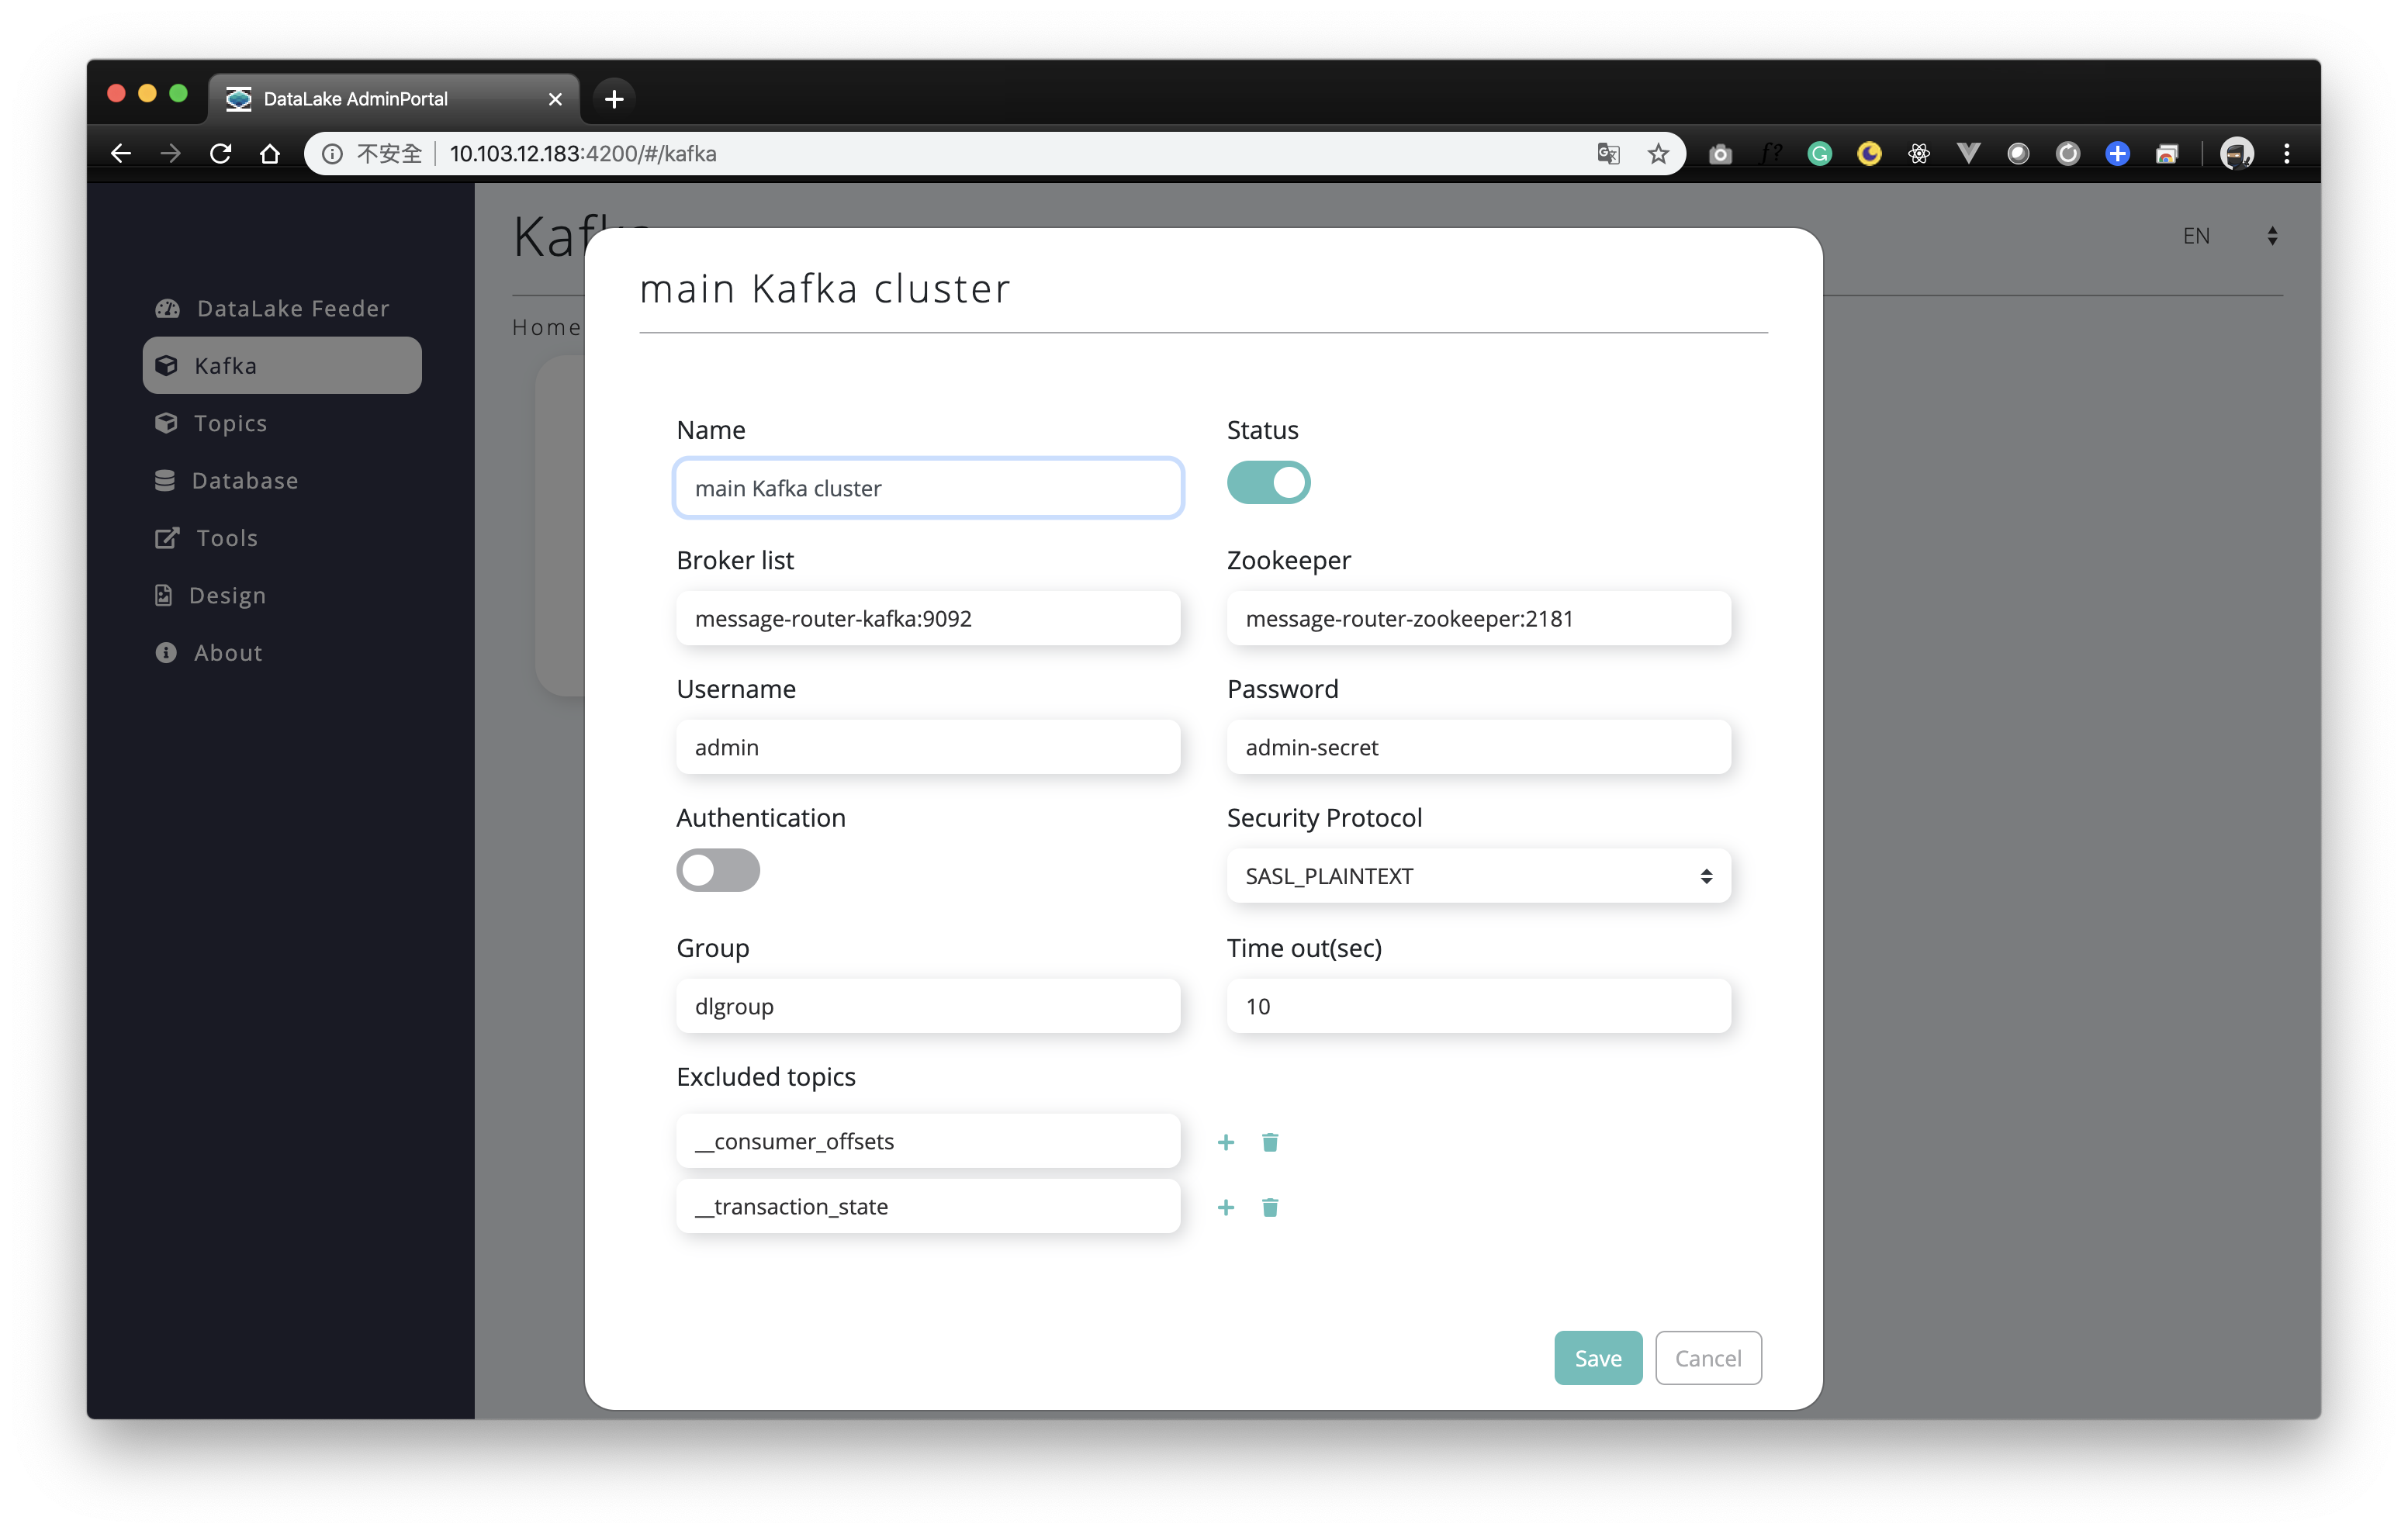The height and width of the screenshot is (1534, 2408).
Task: Click the Time out(sec) field
Action: point(1478,1006)
